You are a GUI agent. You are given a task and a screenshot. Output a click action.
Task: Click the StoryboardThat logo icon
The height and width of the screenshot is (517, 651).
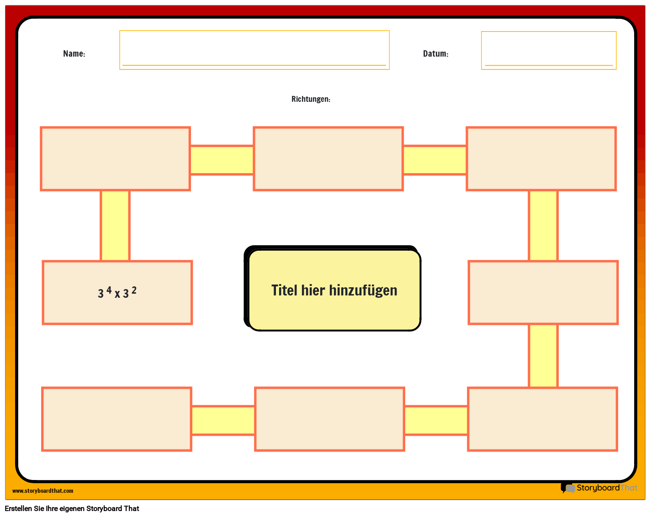click(x=568, y=488)
